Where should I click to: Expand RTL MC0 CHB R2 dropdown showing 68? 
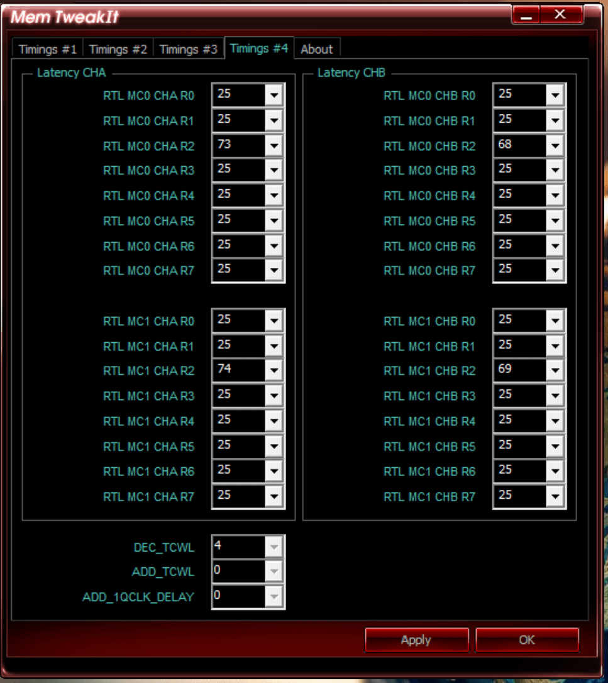(555, 145)
